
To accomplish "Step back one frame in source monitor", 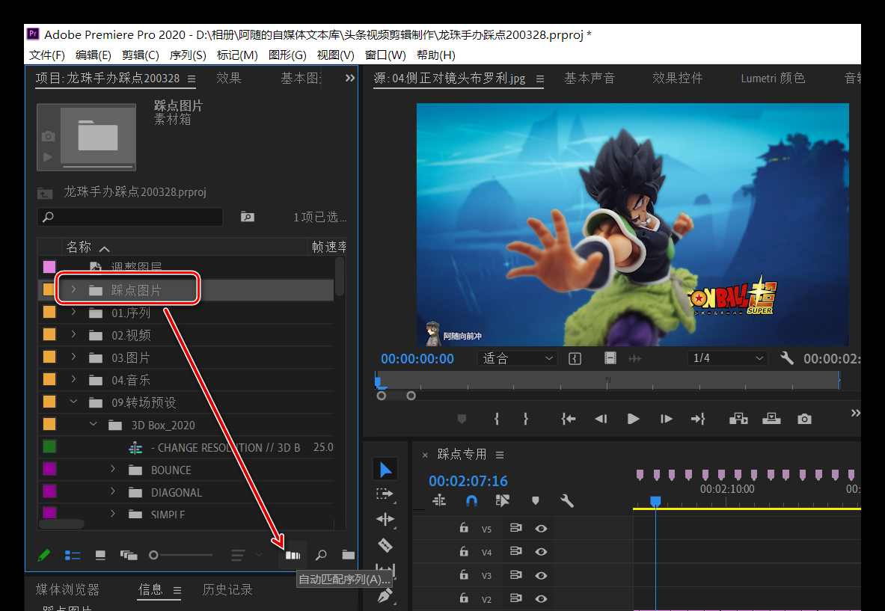I will (601, 419).
